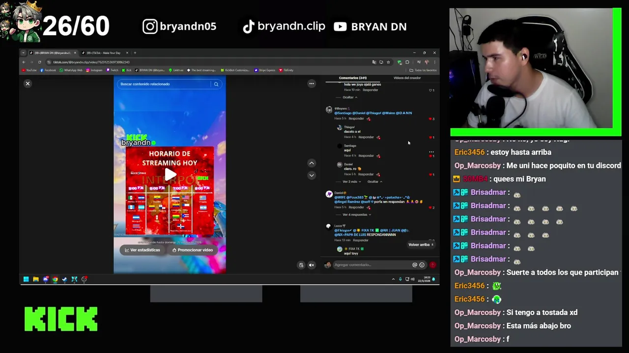The image size is (629, 353).
Task: Unmute the video with the speaker icon
Action: coord(312,265)
